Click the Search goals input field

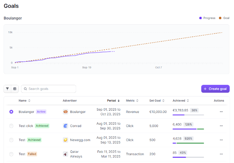coord(51,89)
